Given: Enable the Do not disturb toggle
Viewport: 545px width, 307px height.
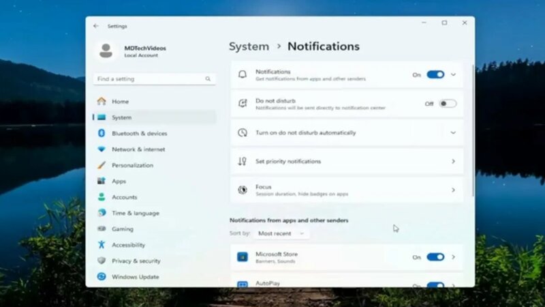Looking at the screenshot, I should click(448, 104).
